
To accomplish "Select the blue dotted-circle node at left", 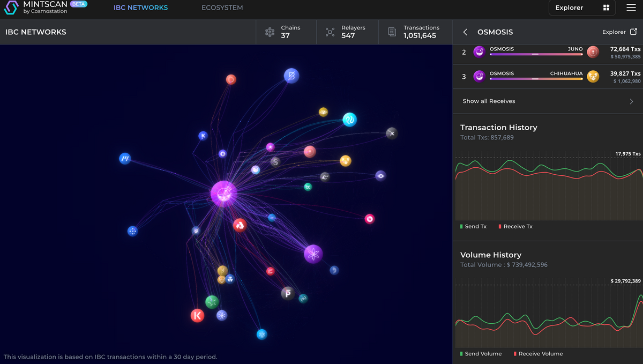I will (x=132, y=231).
